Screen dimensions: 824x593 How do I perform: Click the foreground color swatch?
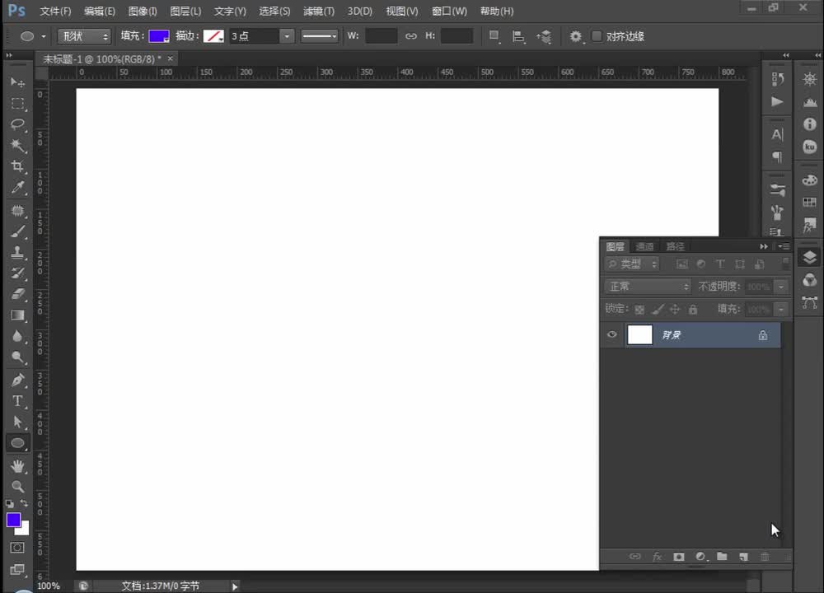coord(13,520)
